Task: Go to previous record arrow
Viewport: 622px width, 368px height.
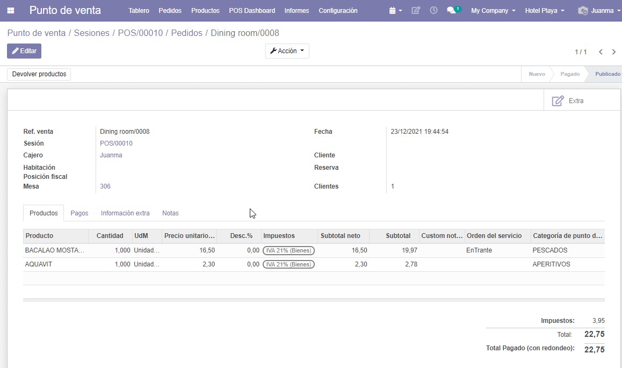Action: [601, 52]
